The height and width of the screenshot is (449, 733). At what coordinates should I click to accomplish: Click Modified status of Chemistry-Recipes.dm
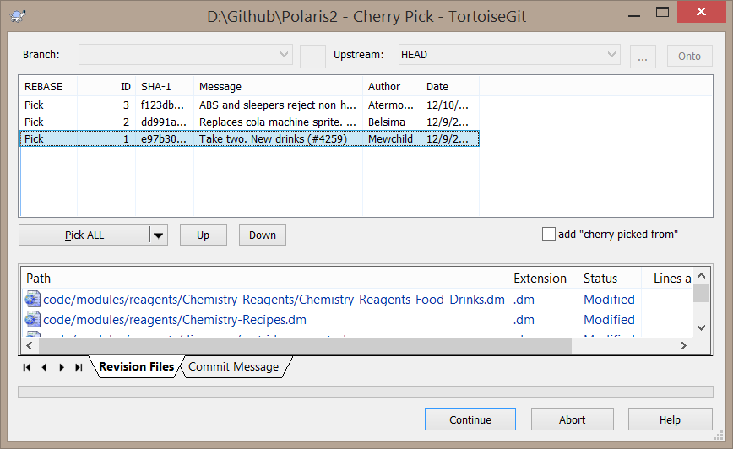tap(609, 320)
